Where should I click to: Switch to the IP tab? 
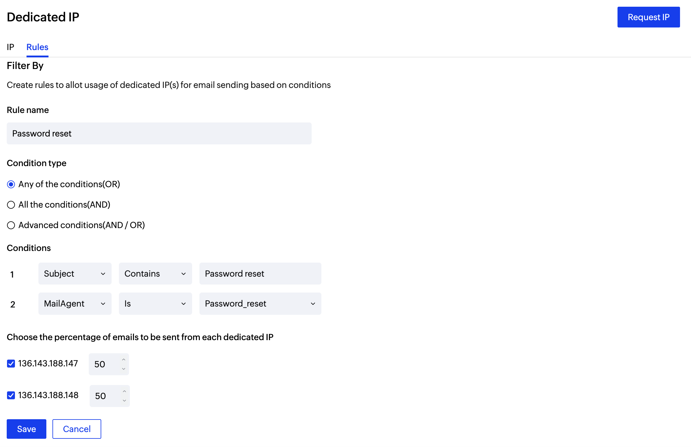10,47
